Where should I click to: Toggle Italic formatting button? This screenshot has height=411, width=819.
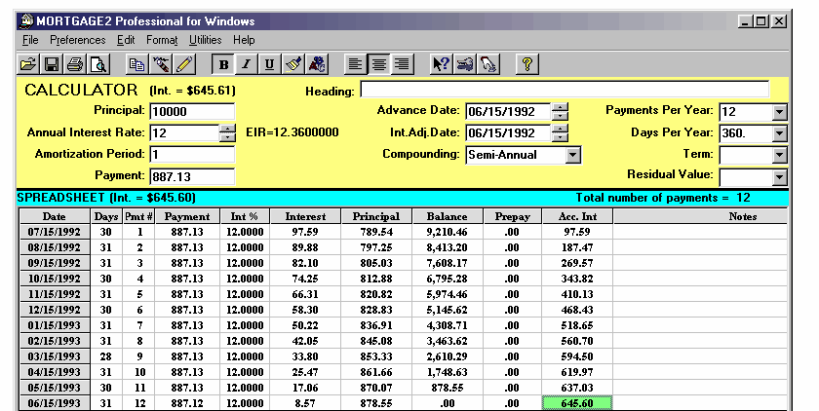pos(247,64)
